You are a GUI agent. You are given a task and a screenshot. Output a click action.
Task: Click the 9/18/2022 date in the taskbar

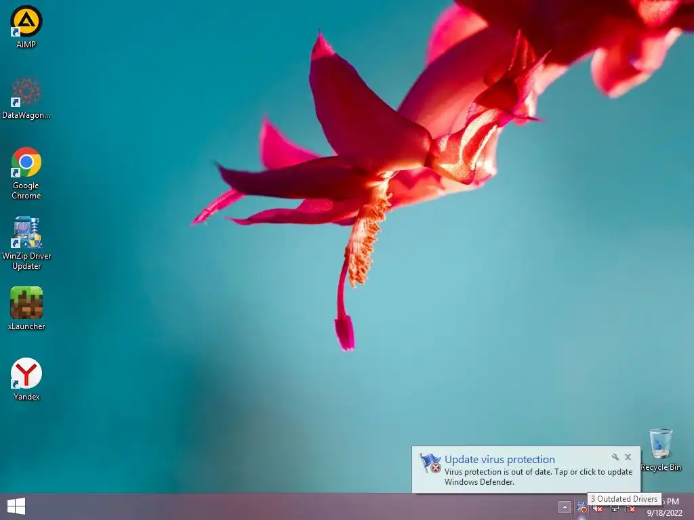pyautogui.click(x=664, y=513)
